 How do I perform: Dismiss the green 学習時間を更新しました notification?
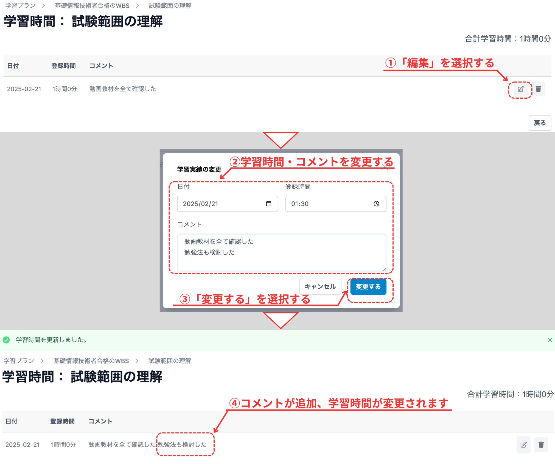tap(550, 340)
